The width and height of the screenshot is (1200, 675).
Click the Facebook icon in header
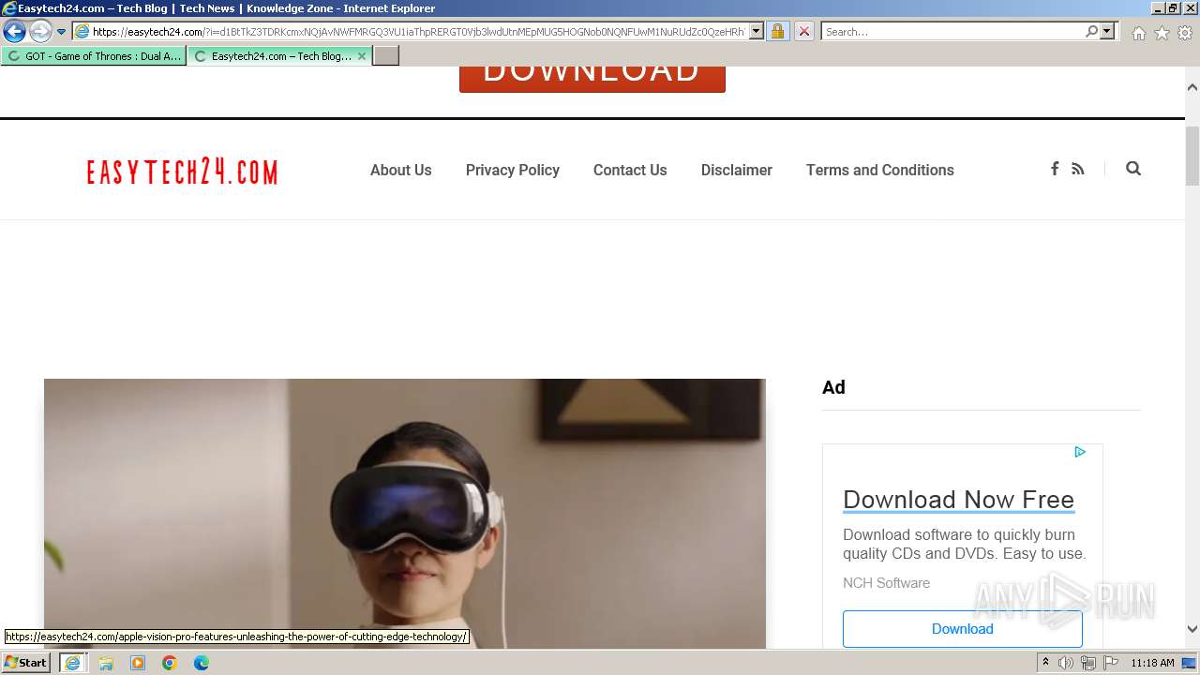pyautogui.click(x=1055, y=169)
